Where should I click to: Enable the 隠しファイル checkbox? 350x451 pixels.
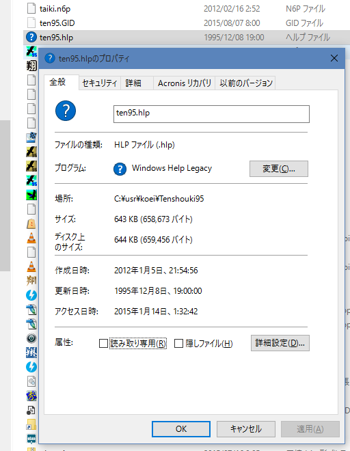pyautogui.click(x=178, y=343)
